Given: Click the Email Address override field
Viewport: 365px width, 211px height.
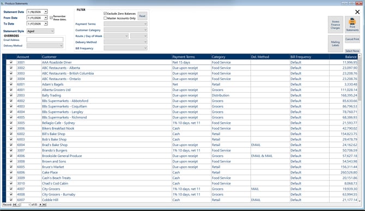Looking at the screenshot, I should coord(45,40).
